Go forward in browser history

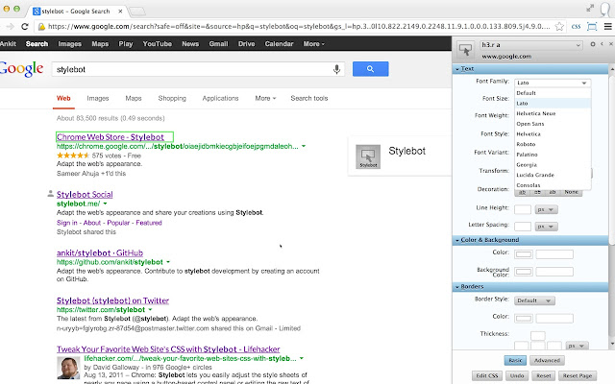(x=11, y=26)
